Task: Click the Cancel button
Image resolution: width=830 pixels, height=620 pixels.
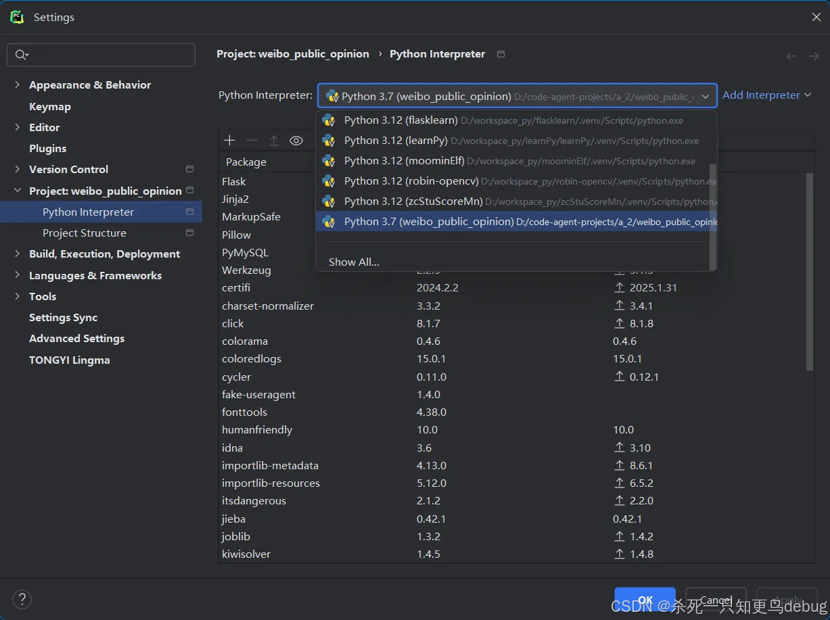Action: (716, 600)
